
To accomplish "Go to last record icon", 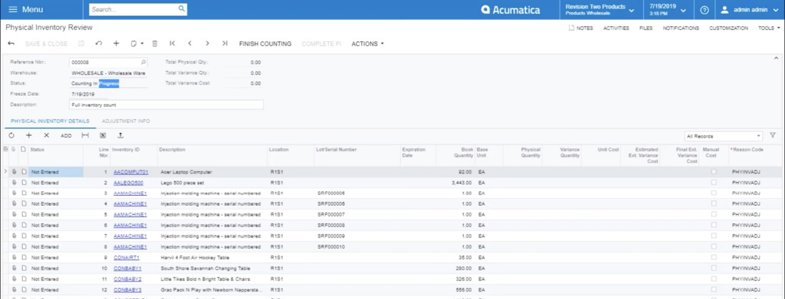I will 225,44.
